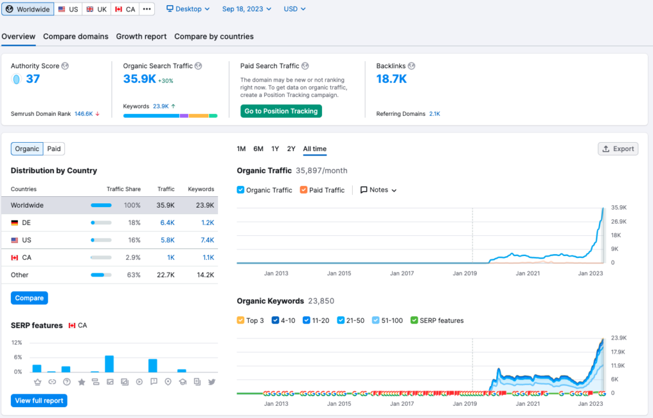Open the Compare domains tab
This screenshot has height=418, width=653.
76,36
